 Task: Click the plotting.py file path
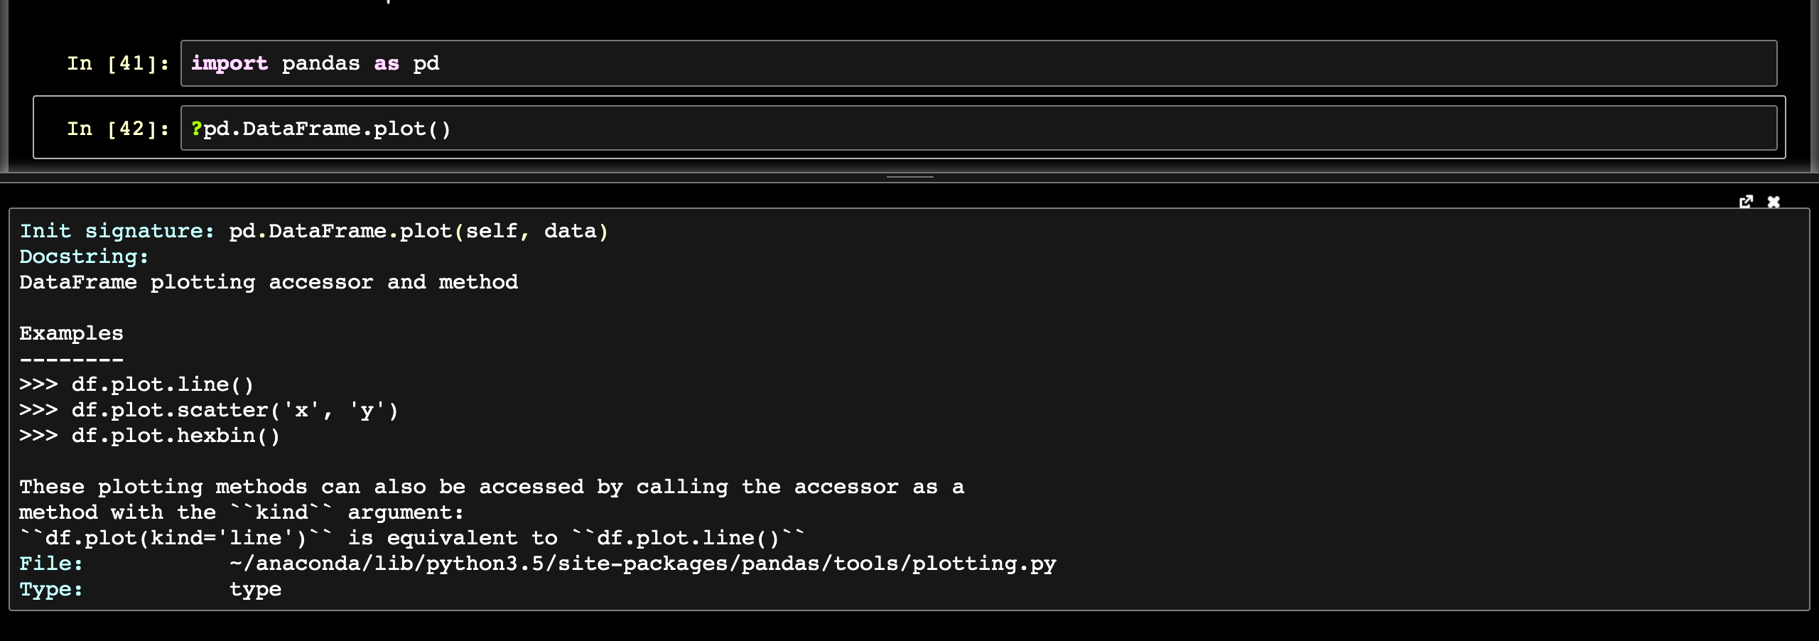coord(643,564)
